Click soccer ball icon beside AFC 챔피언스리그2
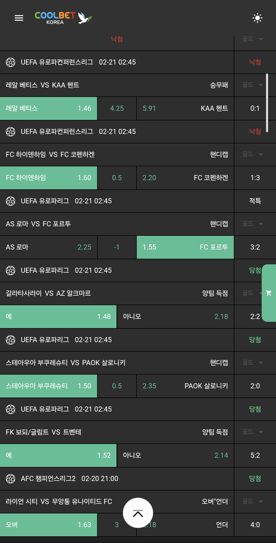This screenshot has height=543, width=276. (x=10, y=479)
